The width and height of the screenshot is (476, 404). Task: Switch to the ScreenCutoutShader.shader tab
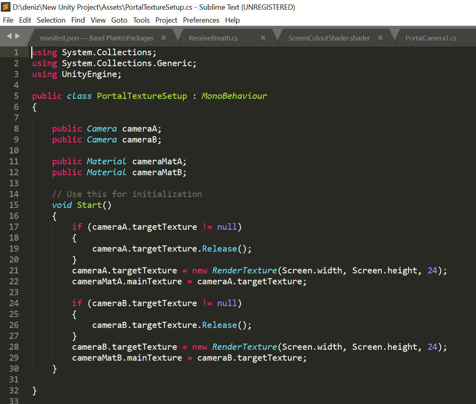pos(329,38)
